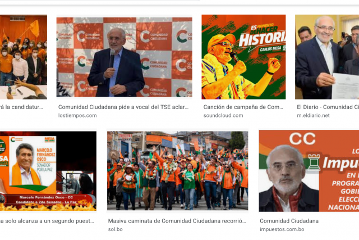
Task: Open the orange crowd march street photo
Action: pos(177,171)
